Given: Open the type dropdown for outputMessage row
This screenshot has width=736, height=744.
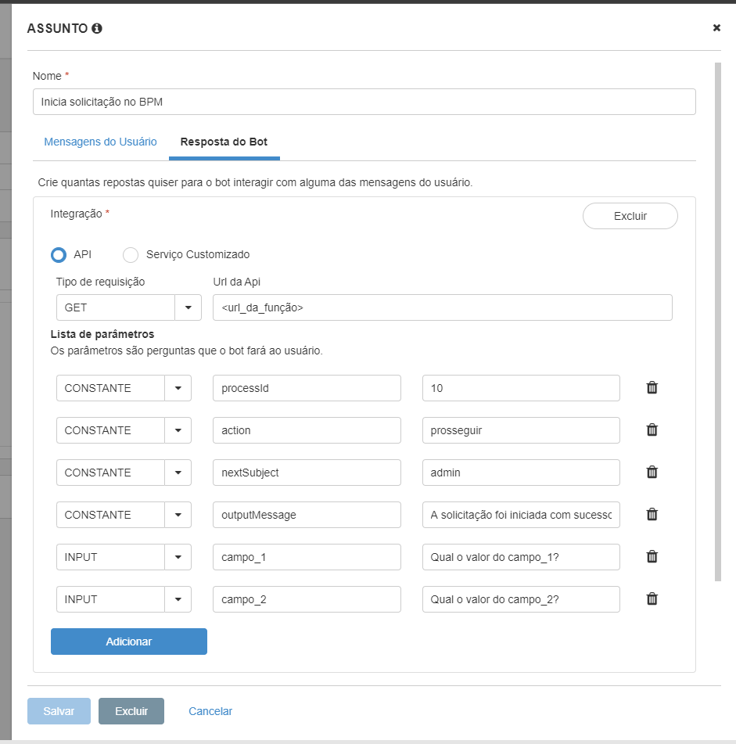Looking at the screenshot, I should click(178, 515).
